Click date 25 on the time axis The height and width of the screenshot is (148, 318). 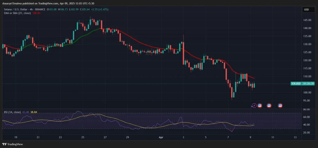pyautogui.click(x=83, y=137)
